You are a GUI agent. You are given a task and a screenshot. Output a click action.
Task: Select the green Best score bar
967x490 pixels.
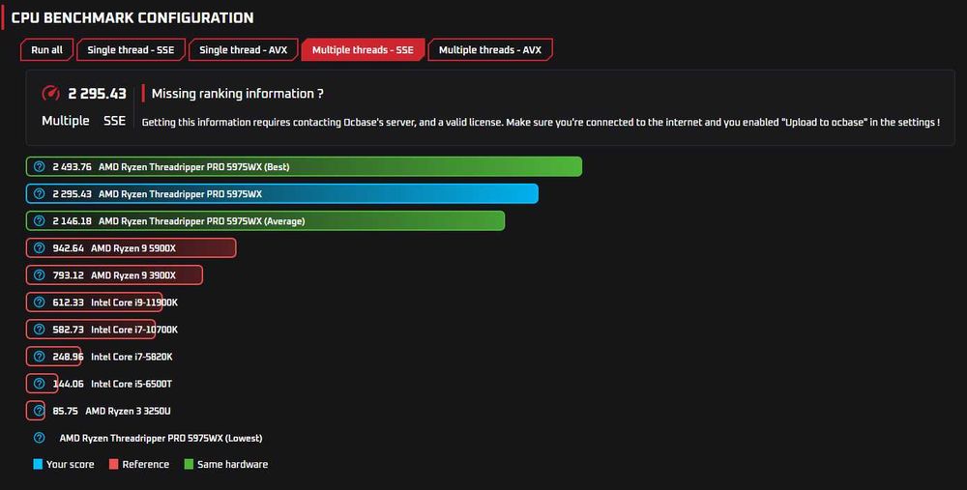[304, 166]
